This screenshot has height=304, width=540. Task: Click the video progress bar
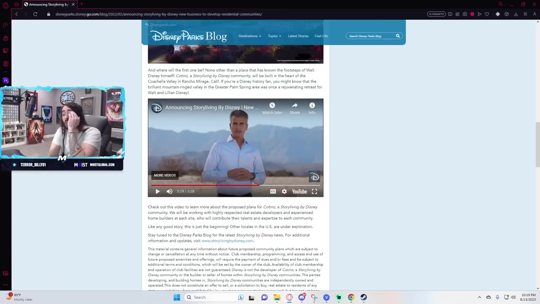(x=235, y=185)
